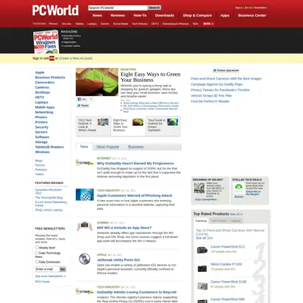The image size is (303, 303).
Task: Click the Facebook Like icon
Action: 83,99
